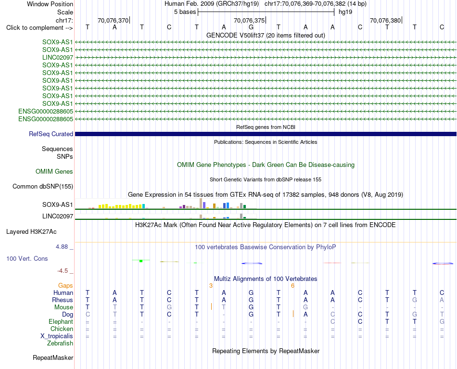This screenshot has height=369, width=457.
Task: Click '100 vertebrates Basewise Conservation by PhyloP' title
Action: click(266, 247)
